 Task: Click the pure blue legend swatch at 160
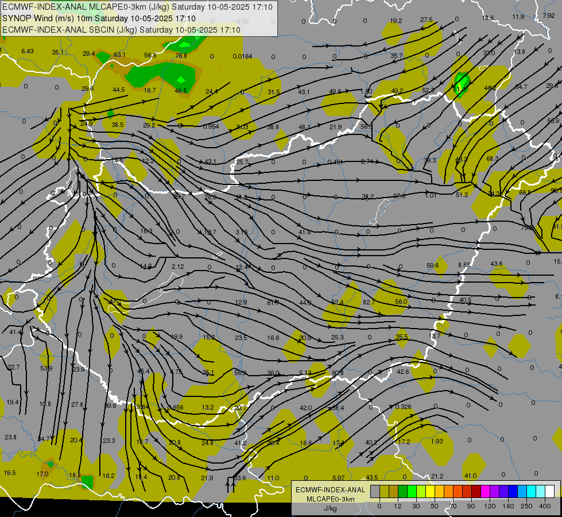pos(513,492)
